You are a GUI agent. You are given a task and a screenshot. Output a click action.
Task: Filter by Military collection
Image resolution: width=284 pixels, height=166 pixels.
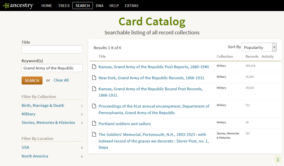tap(29, 114)
